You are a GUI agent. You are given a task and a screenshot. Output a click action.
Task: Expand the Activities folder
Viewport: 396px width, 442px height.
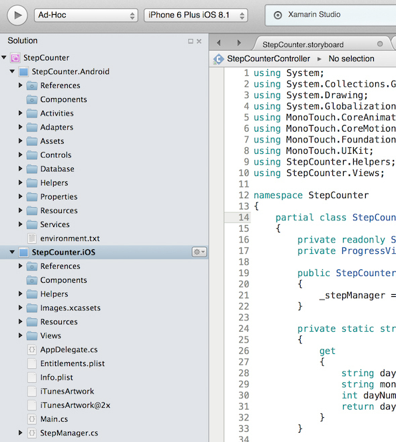coord(20,113)
